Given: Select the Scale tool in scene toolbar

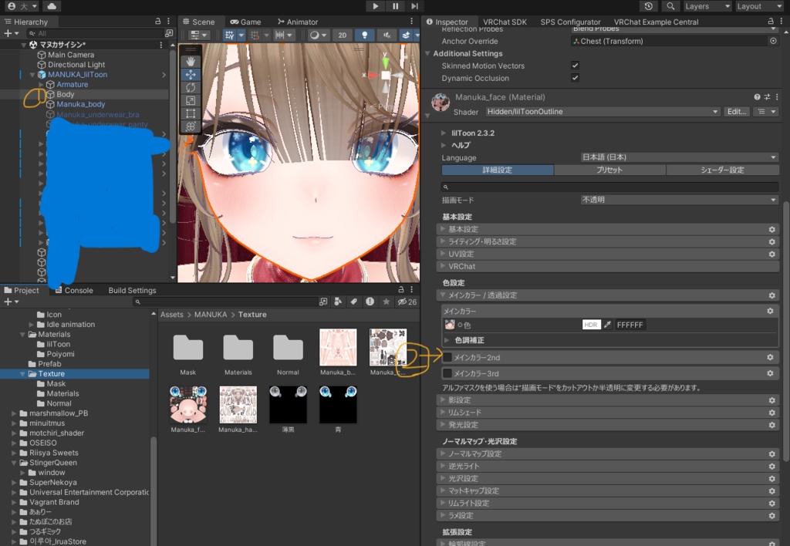Looking at the screenshot, I should [191, 101].
